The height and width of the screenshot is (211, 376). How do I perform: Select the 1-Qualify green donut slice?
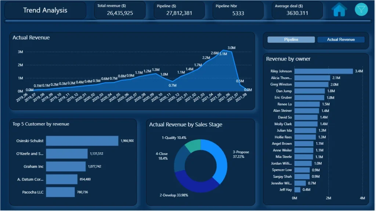(193, 145)
